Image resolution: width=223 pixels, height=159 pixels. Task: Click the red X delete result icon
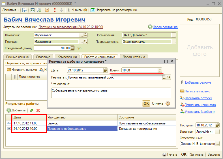click(38, 111)
